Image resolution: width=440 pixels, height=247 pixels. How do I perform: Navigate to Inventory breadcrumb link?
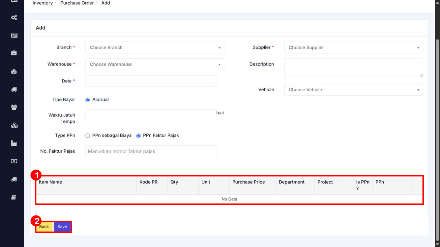(x=42, y=3)
